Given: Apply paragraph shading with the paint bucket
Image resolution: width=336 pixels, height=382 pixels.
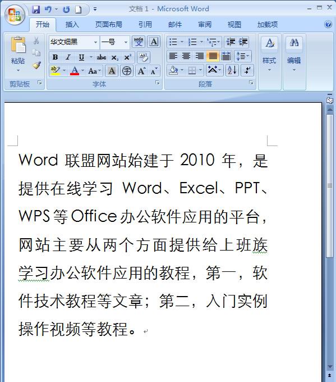Looking at the screenshot, I should (173, 70).
